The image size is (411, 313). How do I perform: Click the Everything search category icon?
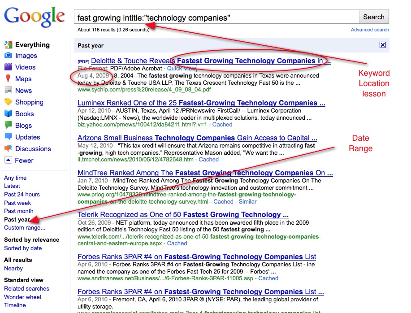click(x=8, y=45)
